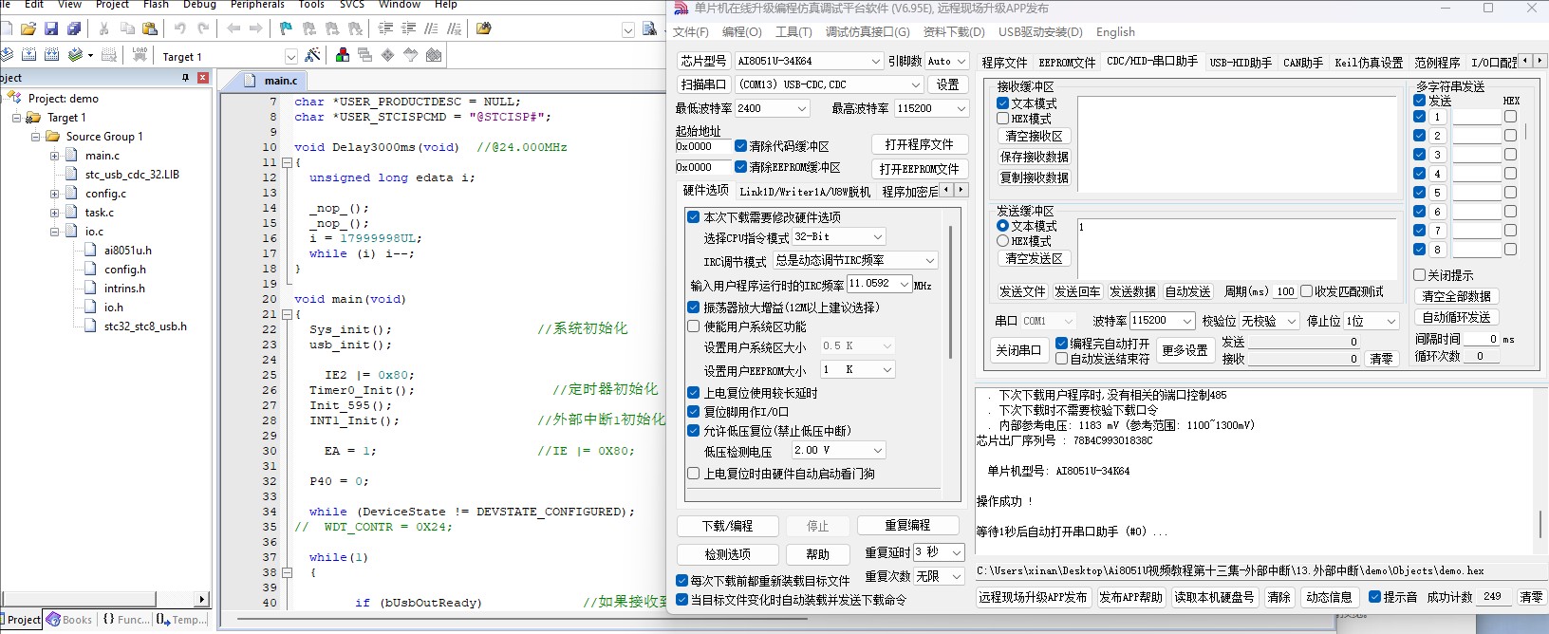Image resolution: width=1549 pixels, height=634 pixels.
Task: Click the Redo icon in Keil toolbar
Action: pos(203,28)
